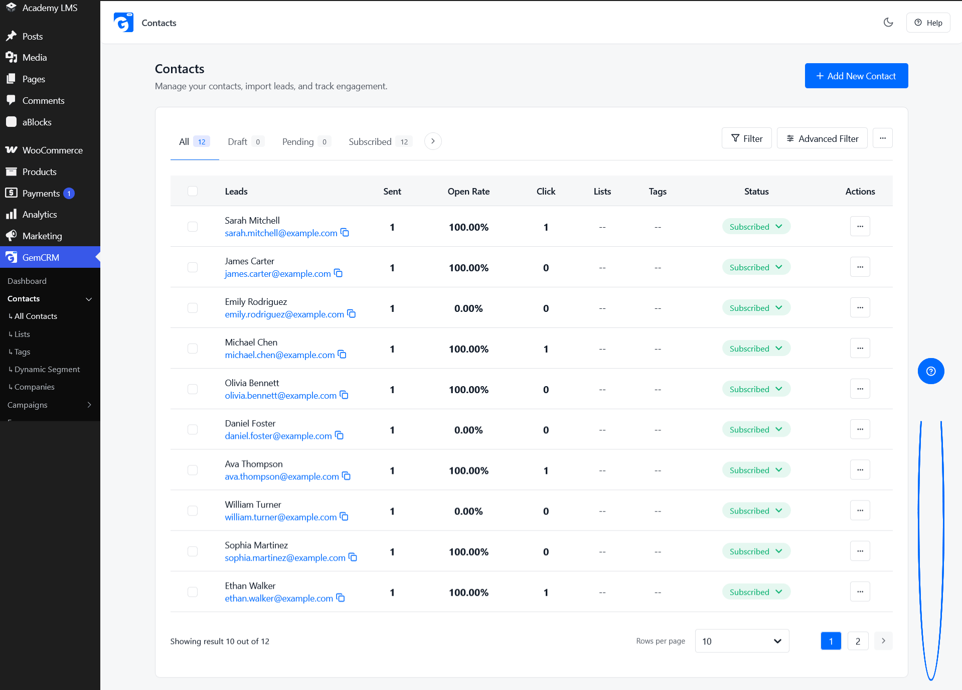This screenshot has width=962, height=690.
Task: Open the Rows per page dropdown
Action: pos(742,641)
